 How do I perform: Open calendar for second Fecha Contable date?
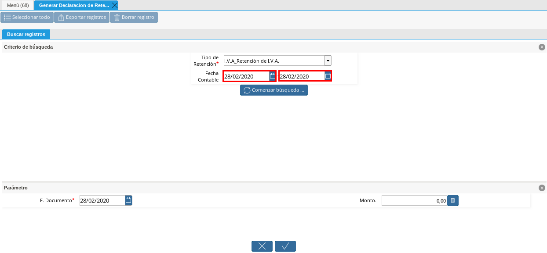tap(328, 76)
